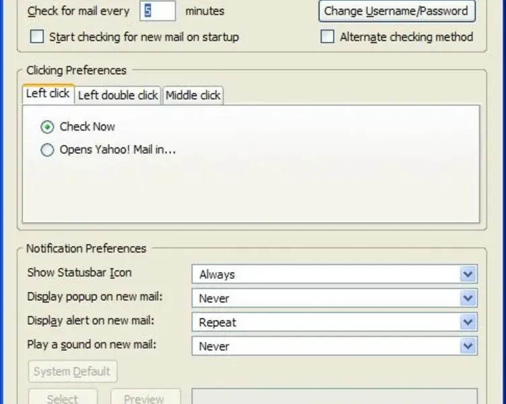
Task: Click the Check for mail every label
Action: click(x=79, y=11)
